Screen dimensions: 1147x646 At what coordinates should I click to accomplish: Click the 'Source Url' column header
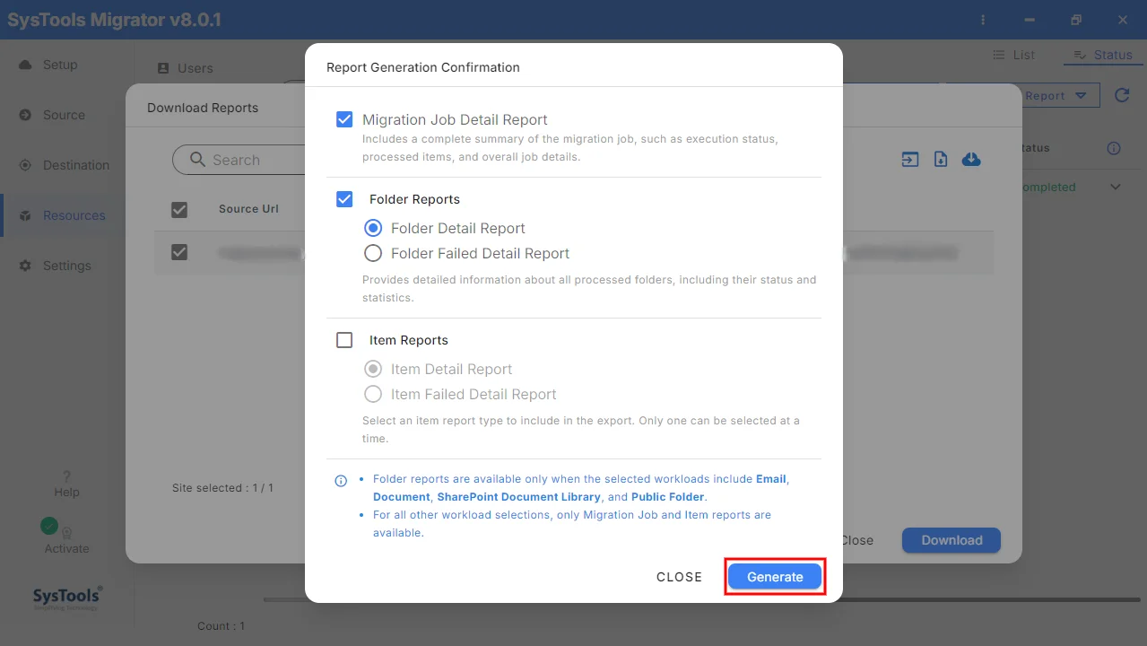click(248, 209)
